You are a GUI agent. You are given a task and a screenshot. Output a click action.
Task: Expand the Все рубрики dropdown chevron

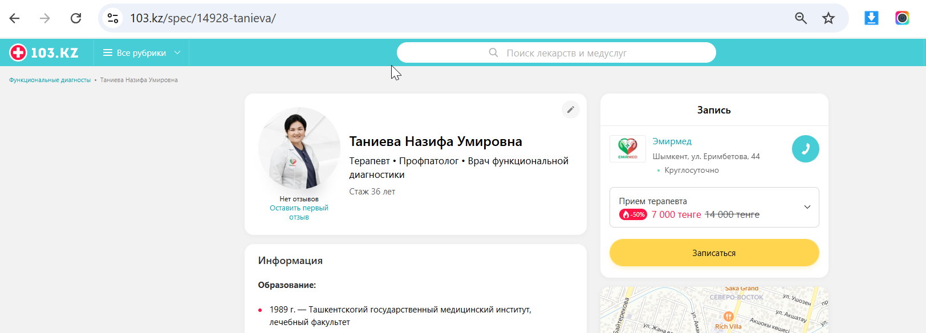coord(177,52)
